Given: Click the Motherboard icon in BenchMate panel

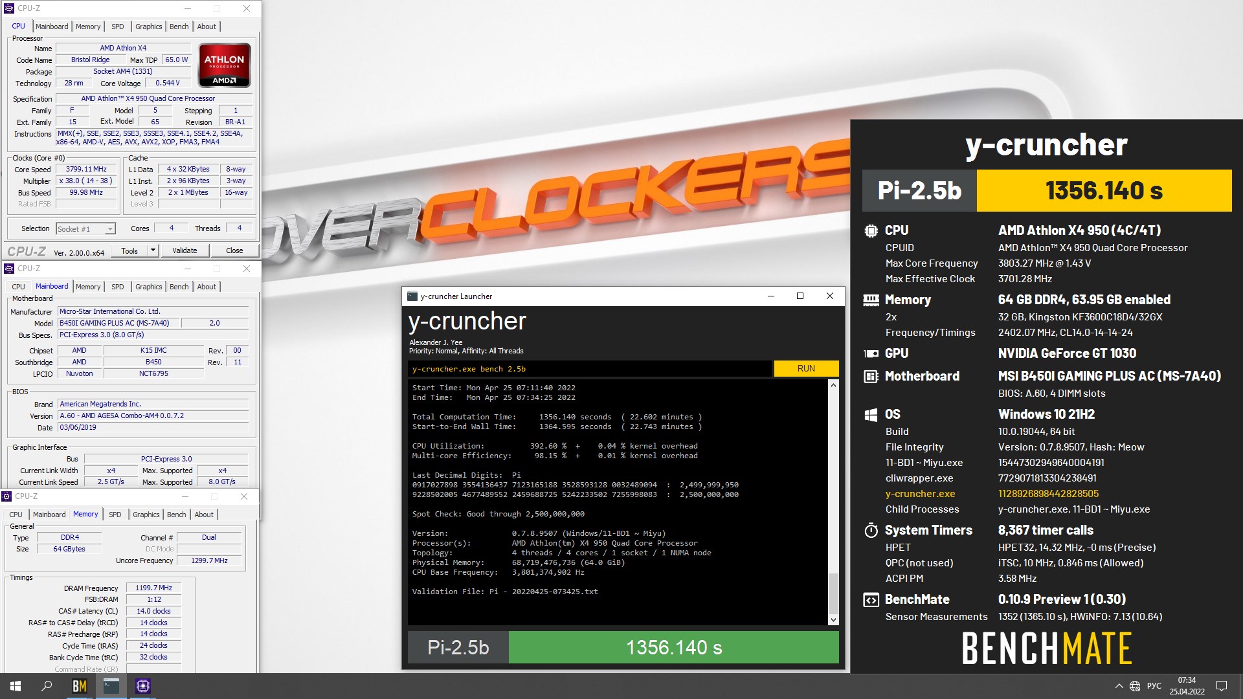Looking at the screenshot, I should (x=871, y=376).
